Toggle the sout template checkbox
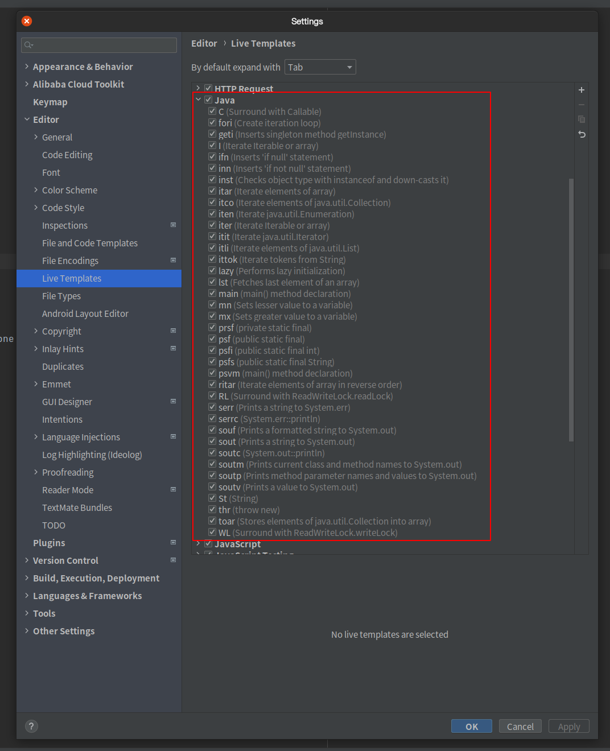610x751 pixels. [212, 441]
